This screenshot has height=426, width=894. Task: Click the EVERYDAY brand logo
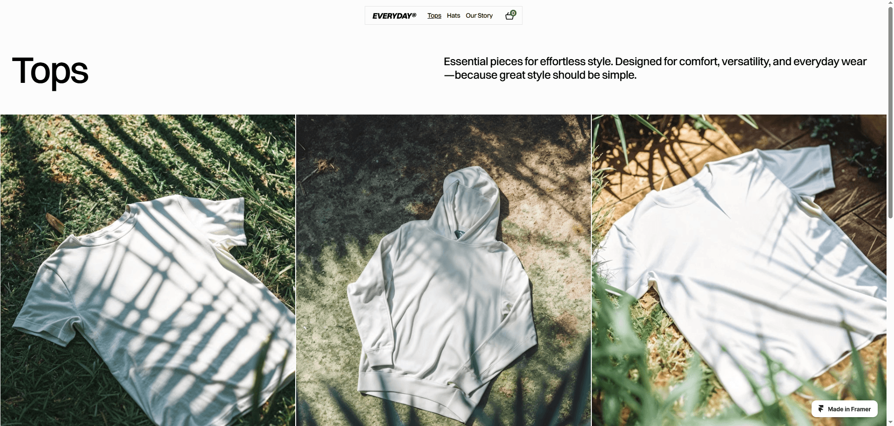click(x=394, y=16)
